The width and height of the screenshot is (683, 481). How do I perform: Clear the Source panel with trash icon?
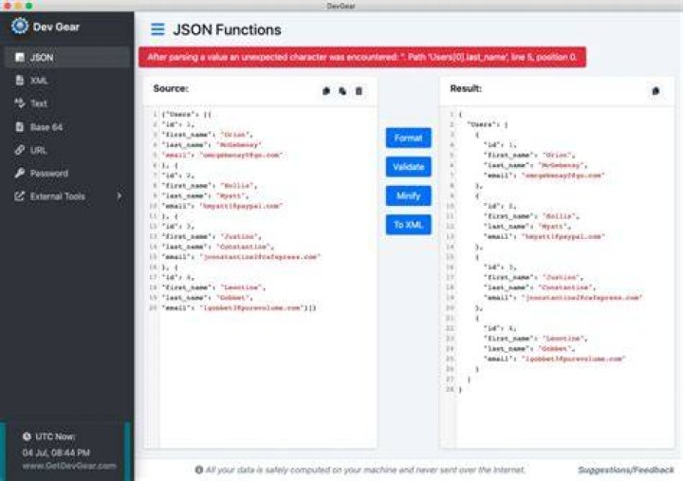pyautogui.click(x=359, y=91)
